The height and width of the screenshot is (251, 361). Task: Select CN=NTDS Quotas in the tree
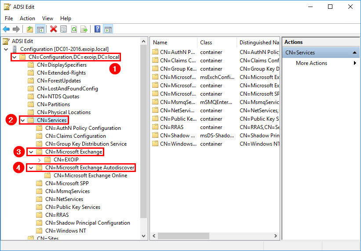[58, 97]
